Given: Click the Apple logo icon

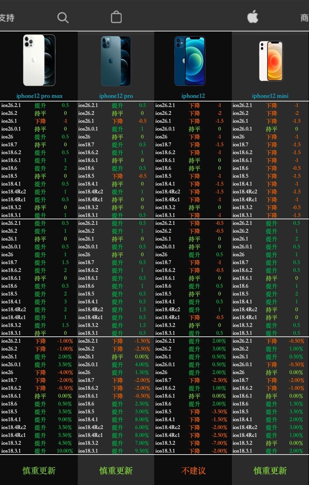Looking at the screenshot, I should coord(253,16).
